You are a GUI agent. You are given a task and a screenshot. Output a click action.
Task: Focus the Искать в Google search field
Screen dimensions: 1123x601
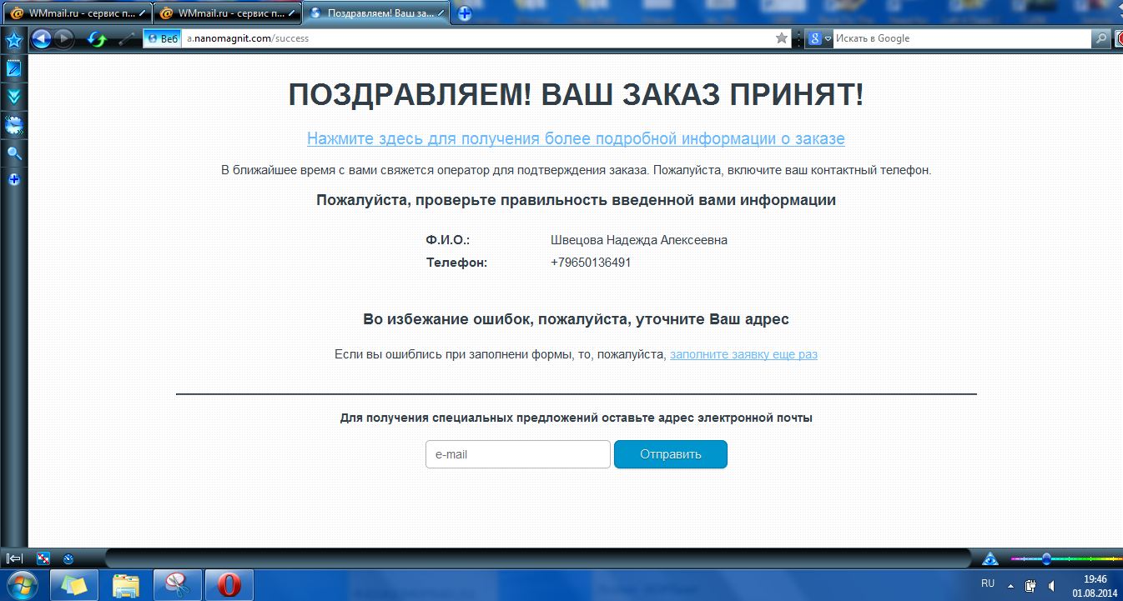pos(962,38)
